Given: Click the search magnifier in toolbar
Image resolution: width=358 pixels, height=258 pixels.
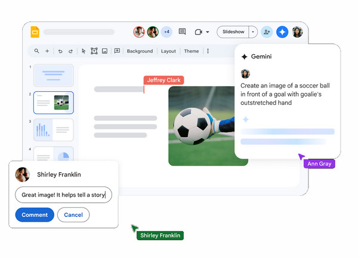Looking at the screenshot, I should pyautogui.click(x=36, y=51).
